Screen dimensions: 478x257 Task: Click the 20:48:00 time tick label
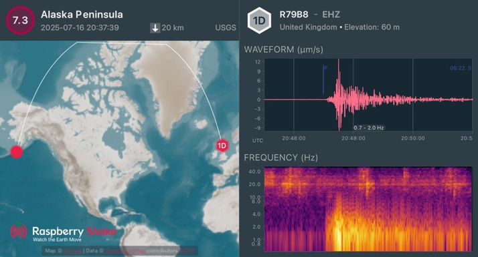(x=294, y=138)
